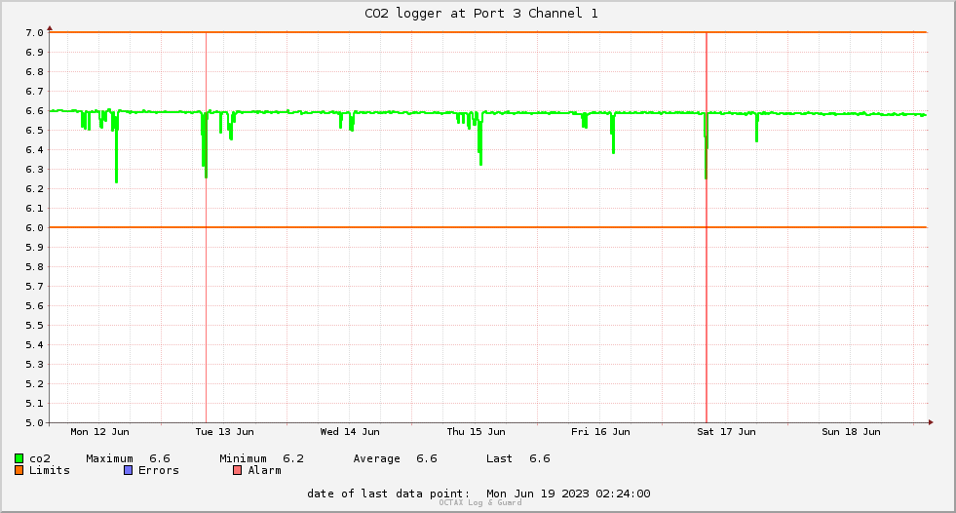Viewport: 956px width, 513px height.
Task: Click the 5.0 y-axis label
Action: tap(34, 422)
